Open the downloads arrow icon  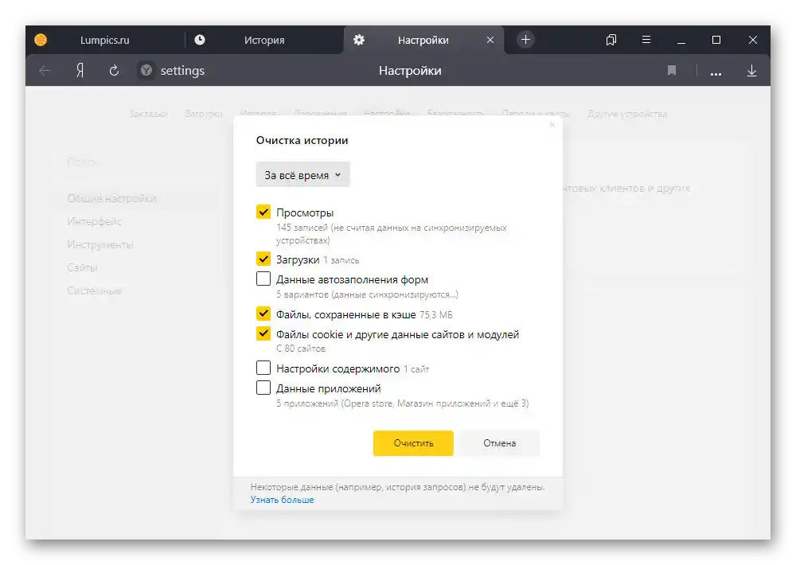pyautogui.click(x=752, y=71)
